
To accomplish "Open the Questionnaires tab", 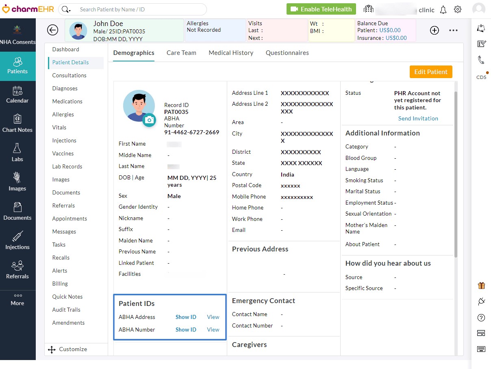I will click(287, 53).
